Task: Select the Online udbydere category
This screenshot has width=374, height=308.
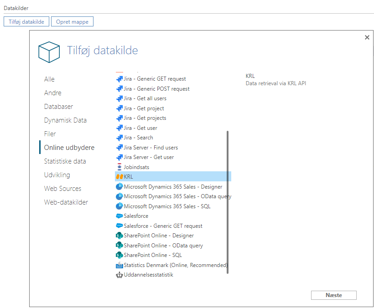Action: (69, 148)
